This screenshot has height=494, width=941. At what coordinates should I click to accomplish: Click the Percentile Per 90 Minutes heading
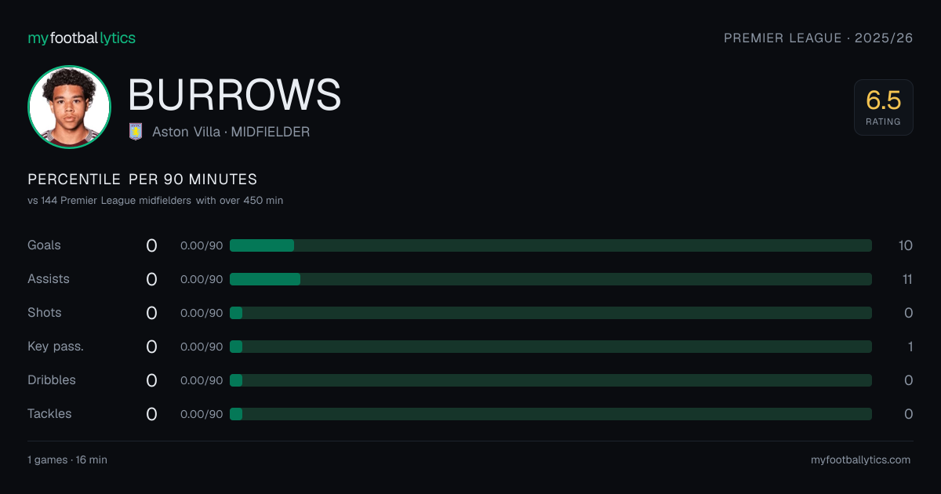pos(142,180)
